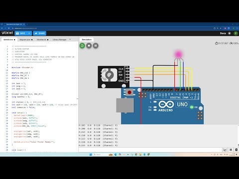This screenshot has width=239, height=179.
Task: Click the Serial.println Color Picker Ready line
Action: click(34, 142)
